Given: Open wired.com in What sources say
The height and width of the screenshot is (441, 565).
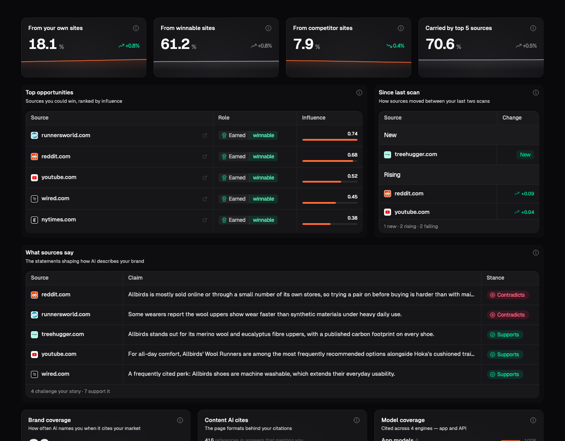Looking at the screenshot, I should click(x=55, y=374).
